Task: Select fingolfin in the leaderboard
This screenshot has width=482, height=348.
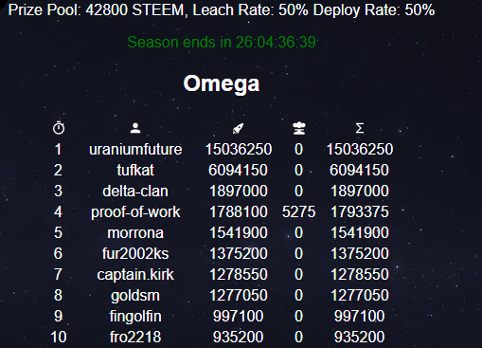Action: point(135,316)
